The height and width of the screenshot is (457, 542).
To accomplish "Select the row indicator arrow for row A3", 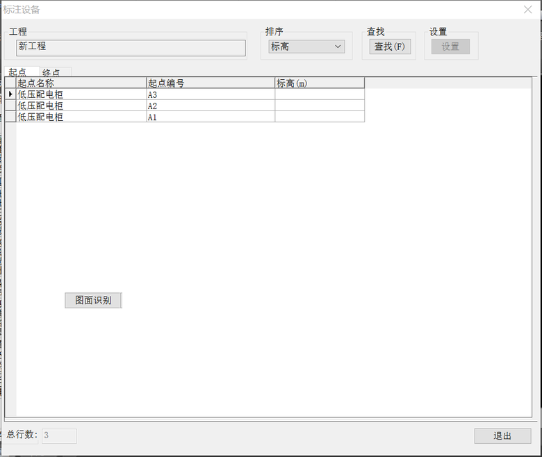I will pos(10,94).
